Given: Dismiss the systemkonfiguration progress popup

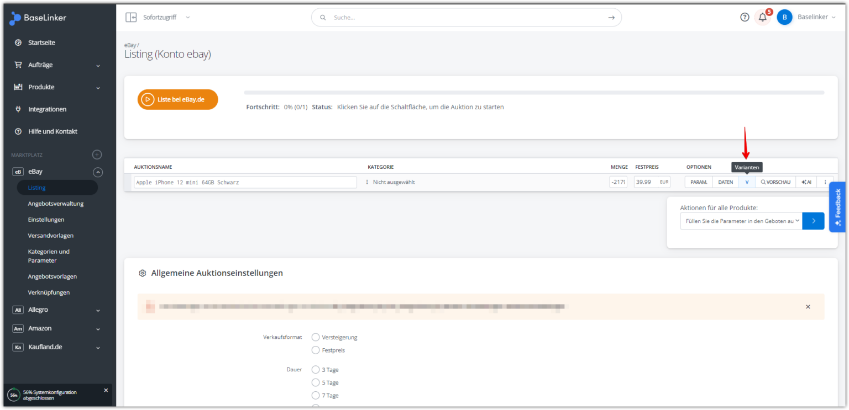Looking at the screenshot, I should pos(106,390).
